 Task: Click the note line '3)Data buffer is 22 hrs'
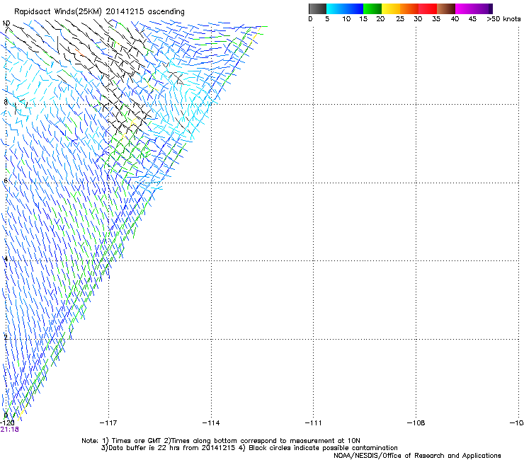tap(249, 448)
